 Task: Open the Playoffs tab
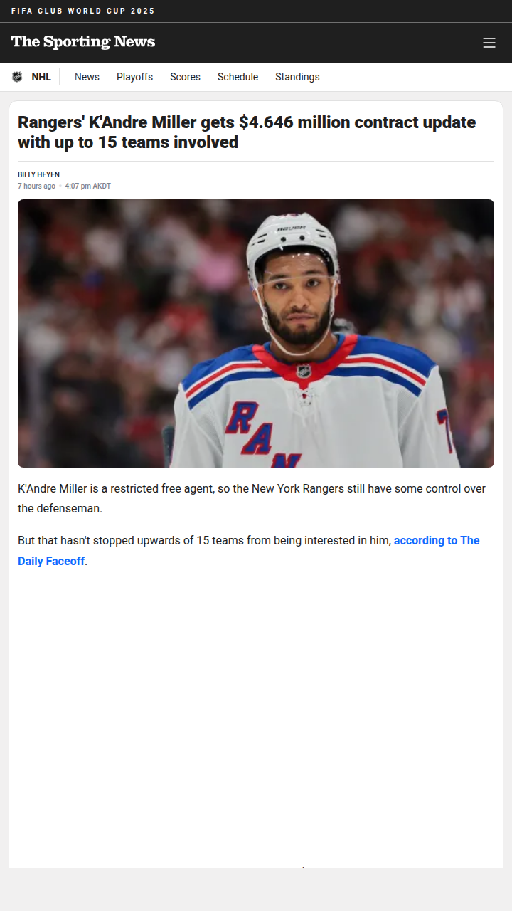tap(134, 77)
